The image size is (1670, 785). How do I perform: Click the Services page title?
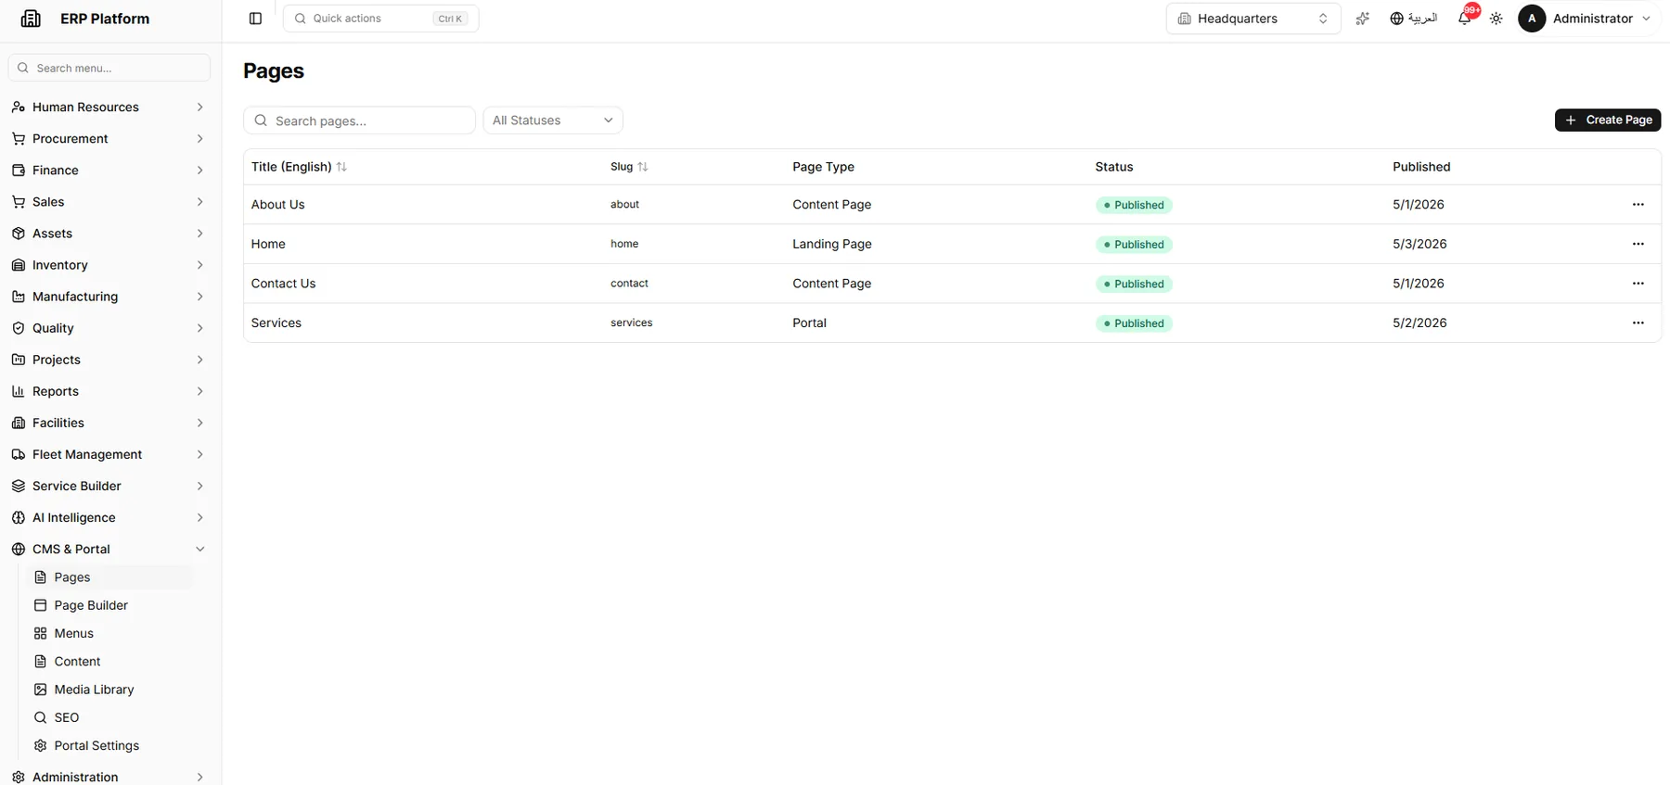coord(276,323)
